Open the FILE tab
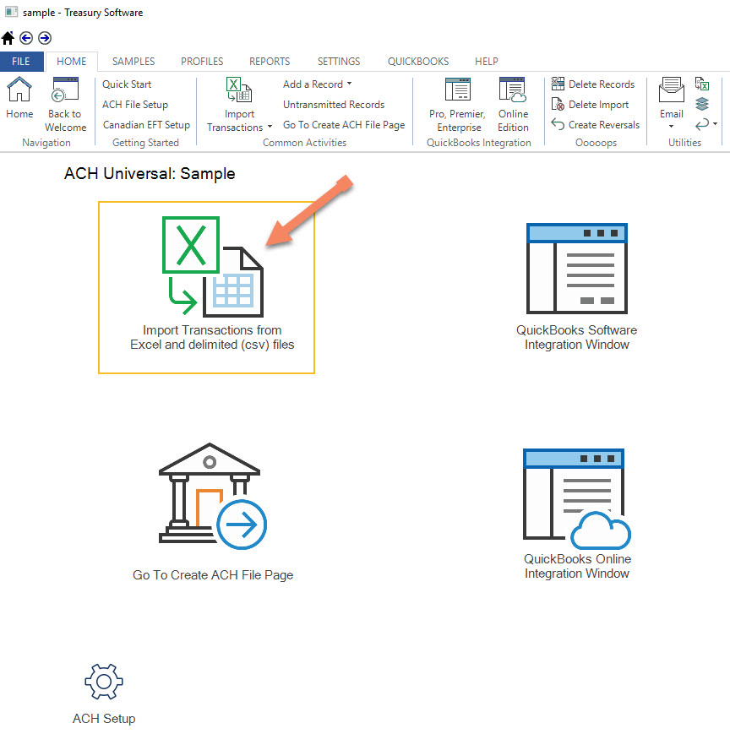Screen dimensions: 730x734 (21, 62)
